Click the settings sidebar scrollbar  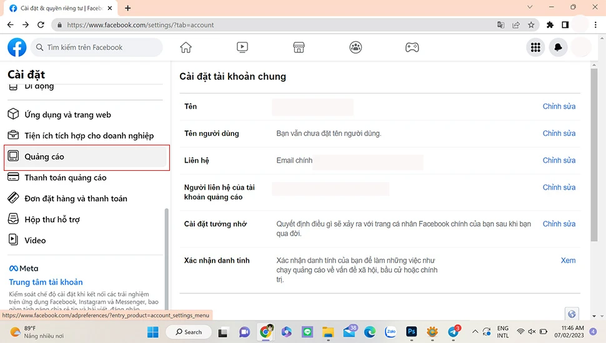pyautogui.click(x=167, y=259)
